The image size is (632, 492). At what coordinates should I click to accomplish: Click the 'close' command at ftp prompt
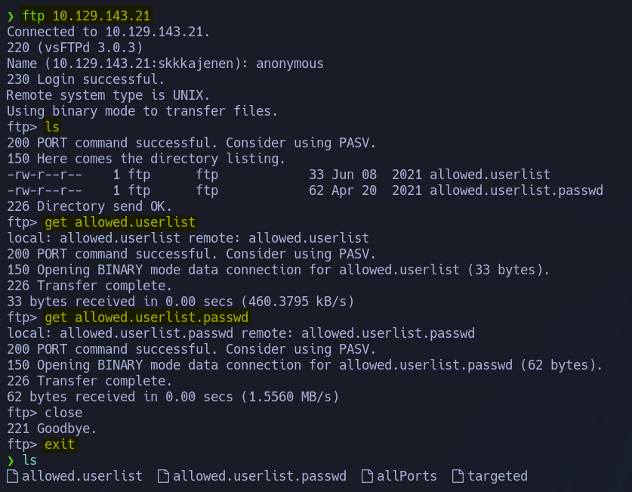click(63, 413)
